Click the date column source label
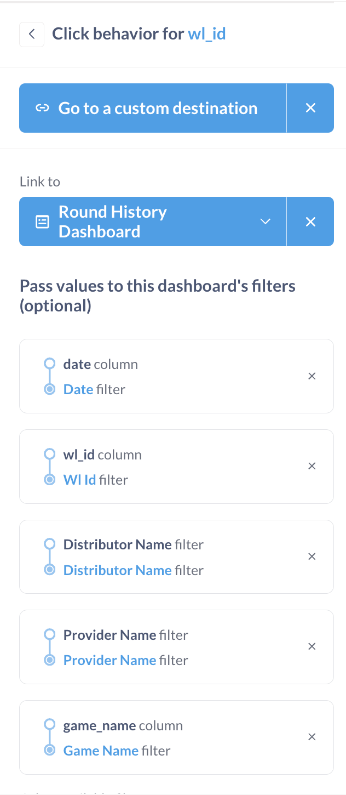Image resolution: width=346 pixels, height=795 pixels. pyautogui.click(x=100, y=365)
